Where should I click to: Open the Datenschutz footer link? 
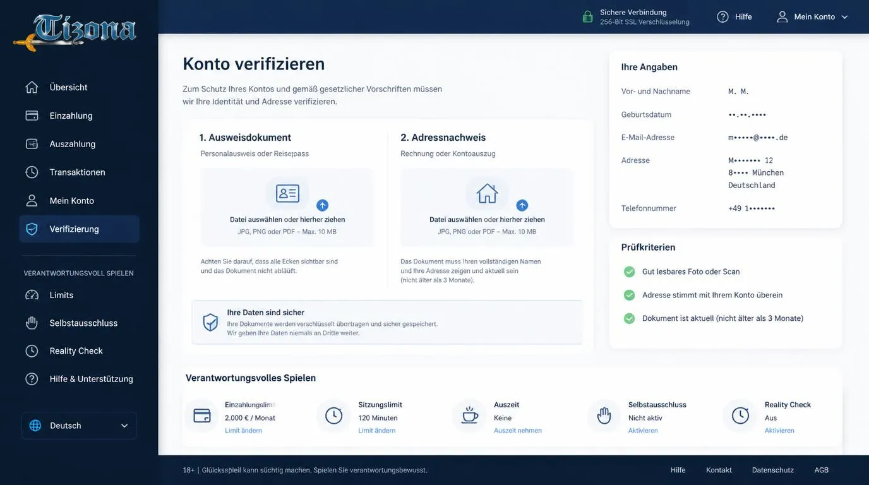tap(772, 470)
